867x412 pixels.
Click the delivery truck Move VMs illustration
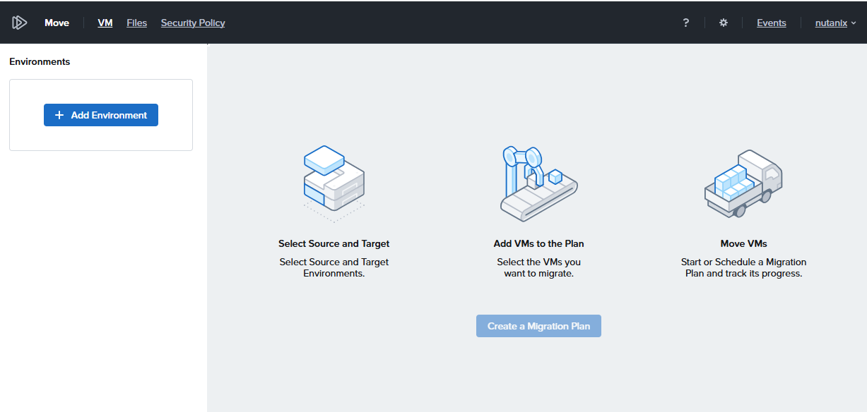[743, 183]
